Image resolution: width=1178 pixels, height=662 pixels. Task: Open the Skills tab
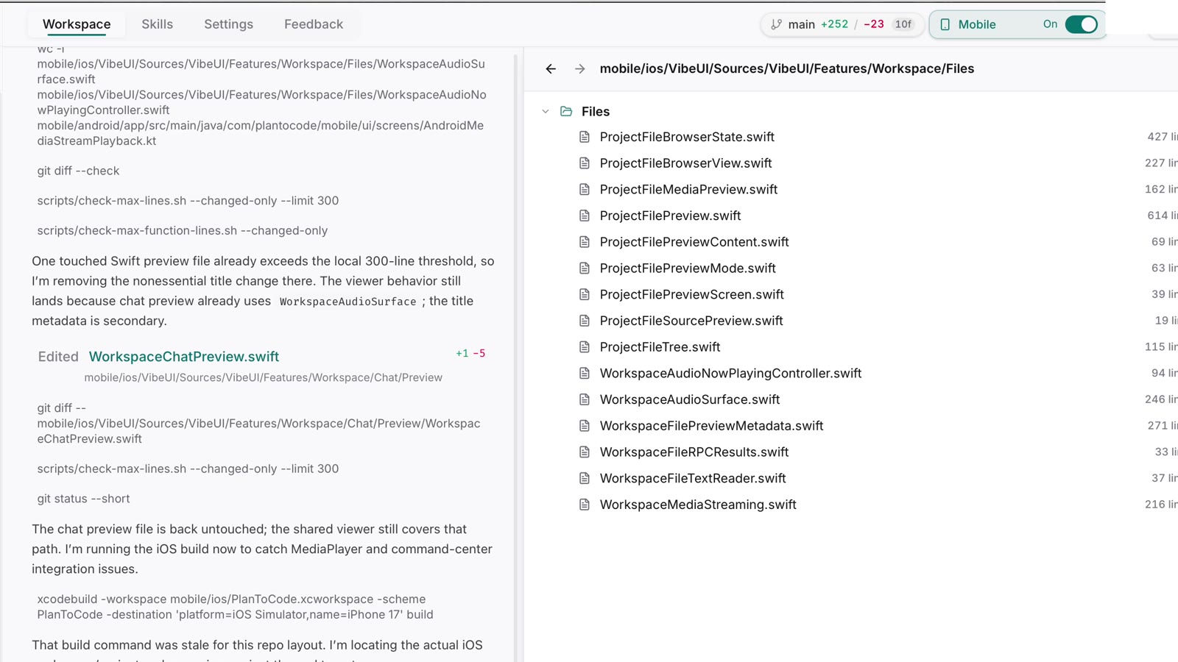(158, 24)
